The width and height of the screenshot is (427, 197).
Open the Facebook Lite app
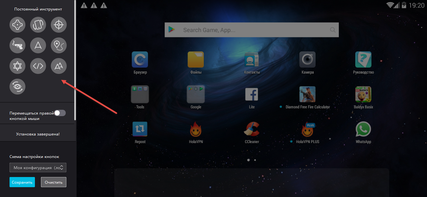(x=252, y=98)
